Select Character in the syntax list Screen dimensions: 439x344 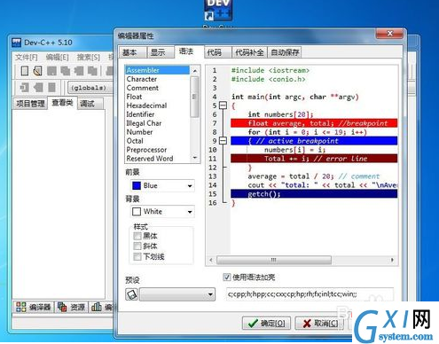157,79
